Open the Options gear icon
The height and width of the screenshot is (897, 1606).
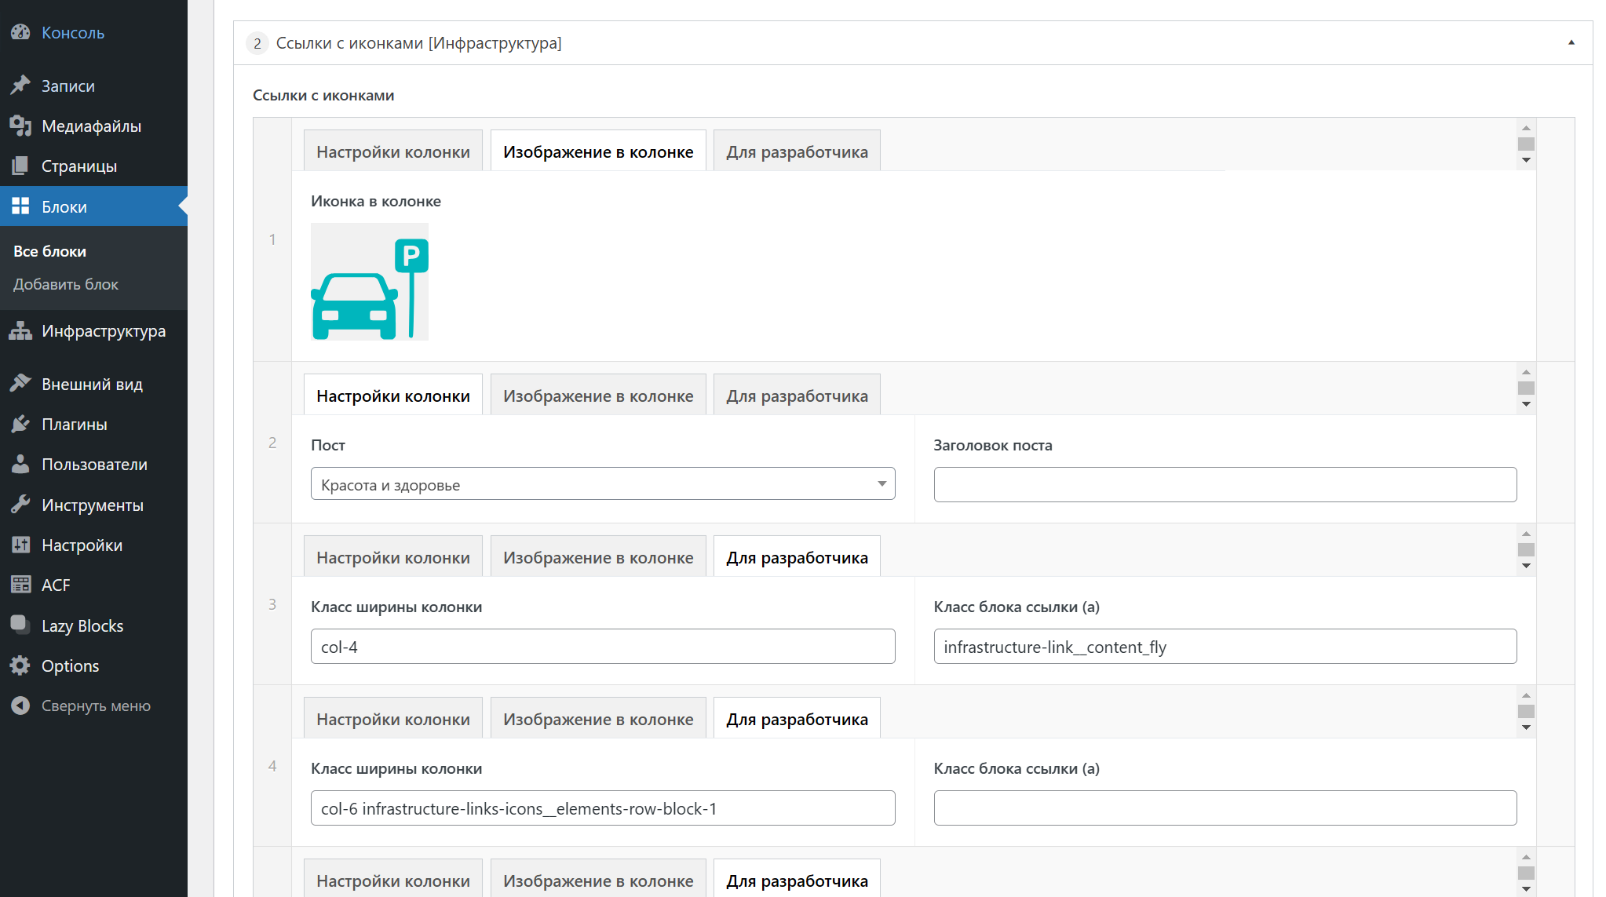pyautogui.click(x=20, y=665)
